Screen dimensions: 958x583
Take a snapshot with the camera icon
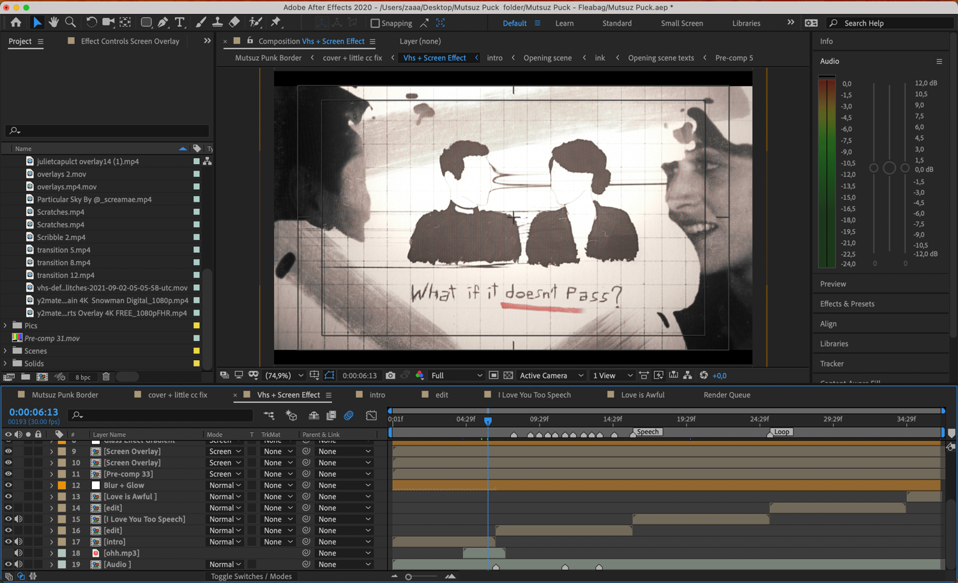[390, 375]
